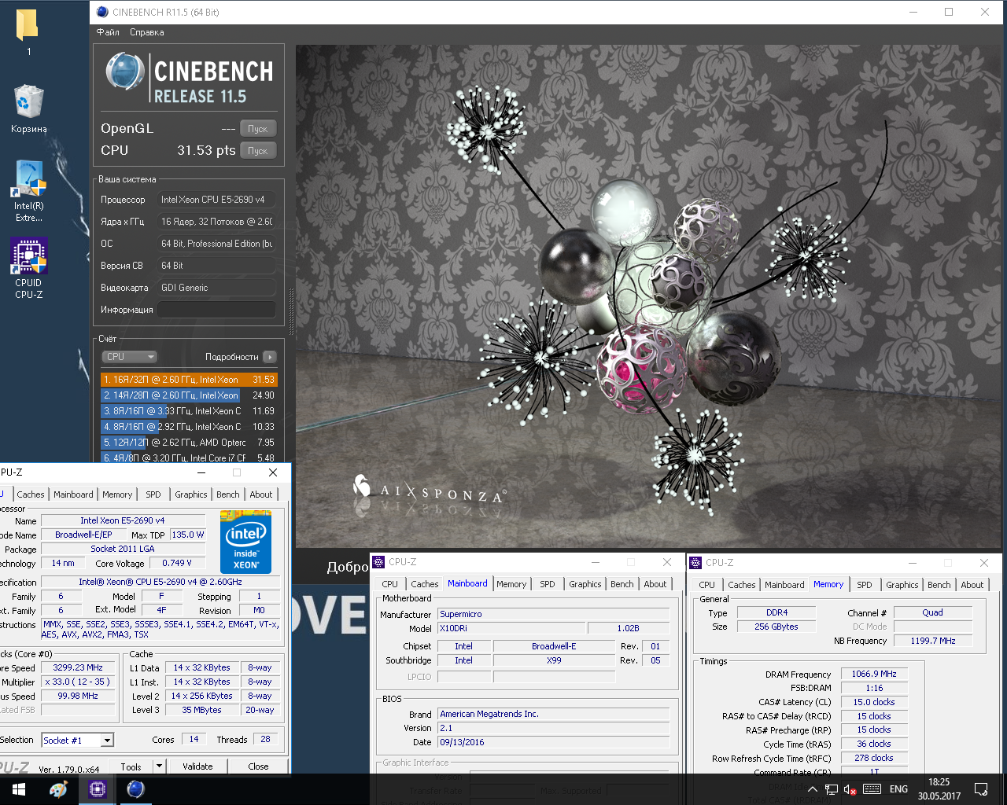
Task: Switch to CPU tab in middle CPU-Z
Action: click(x=390, y=584)
